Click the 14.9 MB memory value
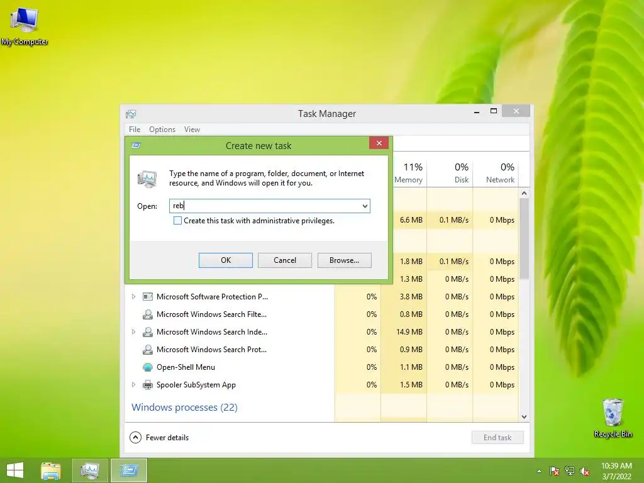Viewport: 644px width, 483px height. click(x=409, y=332)
